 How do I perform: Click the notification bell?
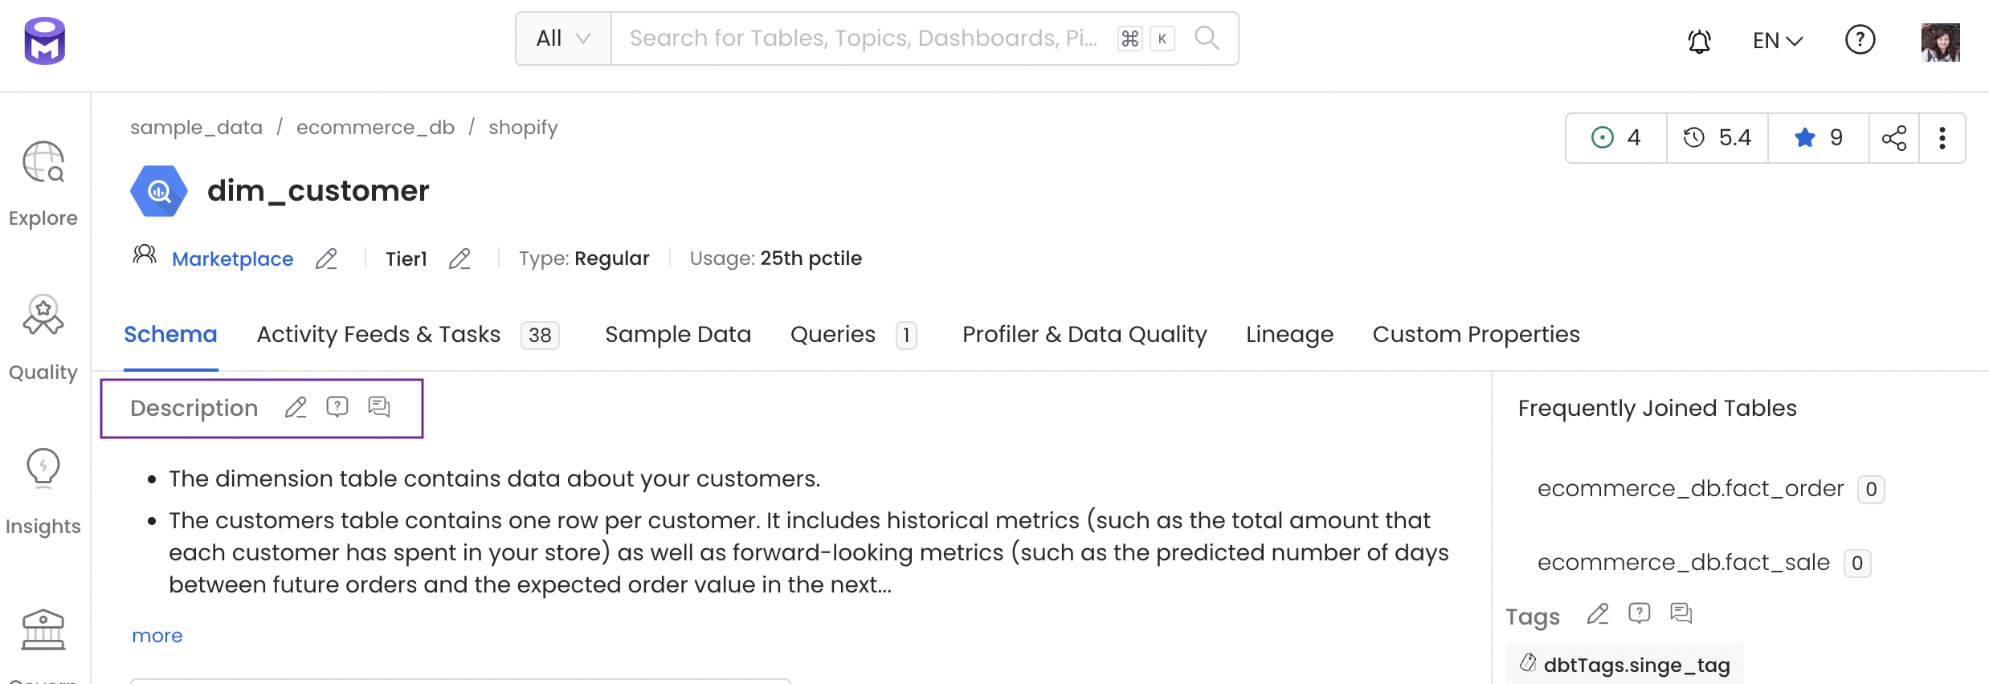pos(1697,40)
